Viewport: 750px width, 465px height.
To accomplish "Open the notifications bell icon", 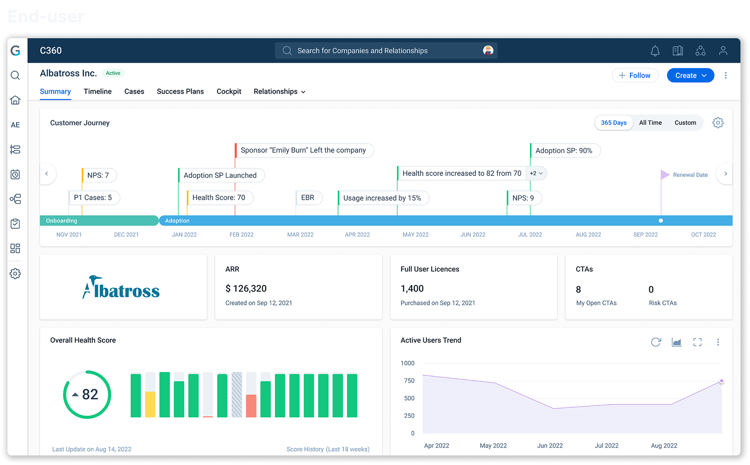I will (x=655, y=51).
